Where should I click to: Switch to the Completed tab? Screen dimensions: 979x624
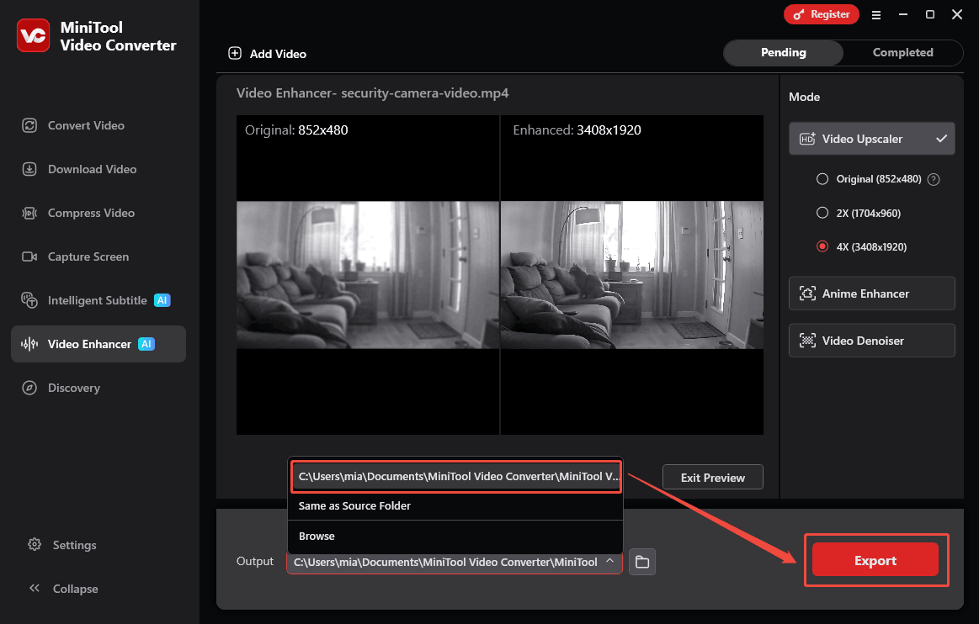click(903, 52)
